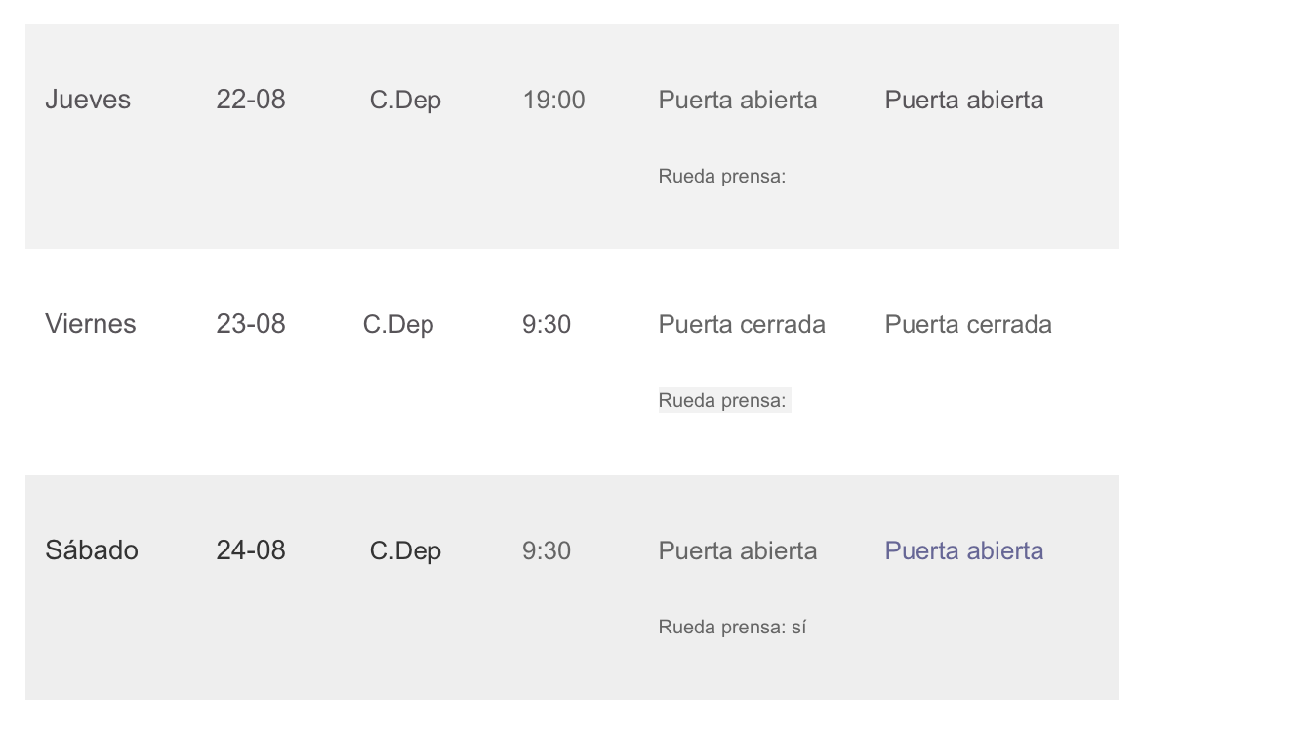Select 9:30 time in Sábado row

(x=547, y=551)
